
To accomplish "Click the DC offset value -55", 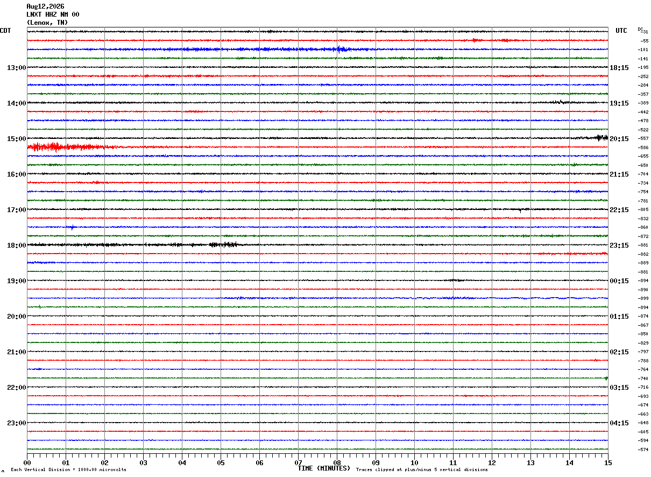I will tap(644, 41).
